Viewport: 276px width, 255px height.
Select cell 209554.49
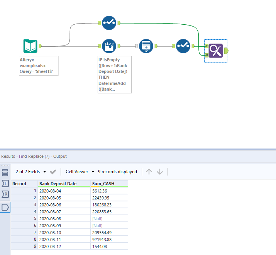pos(109,233)
